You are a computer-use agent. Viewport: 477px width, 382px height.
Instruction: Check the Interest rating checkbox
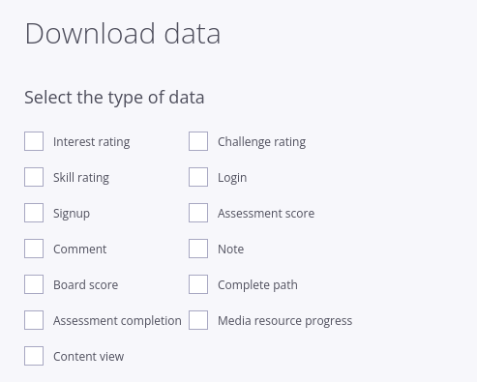(x=34, y=141)
